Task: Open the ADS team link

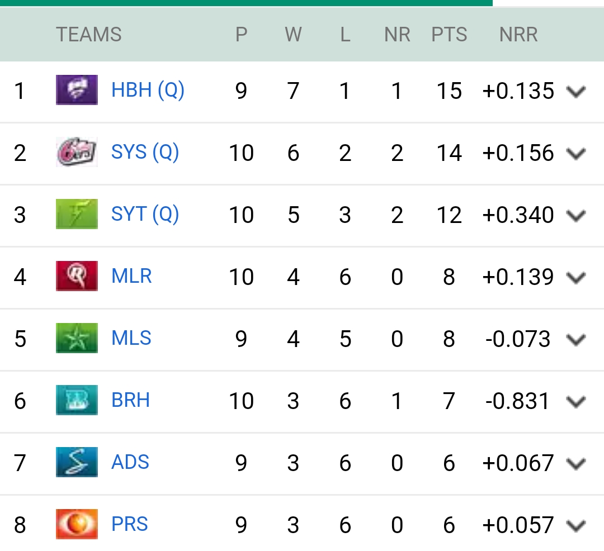Action: tap(130, 462)
